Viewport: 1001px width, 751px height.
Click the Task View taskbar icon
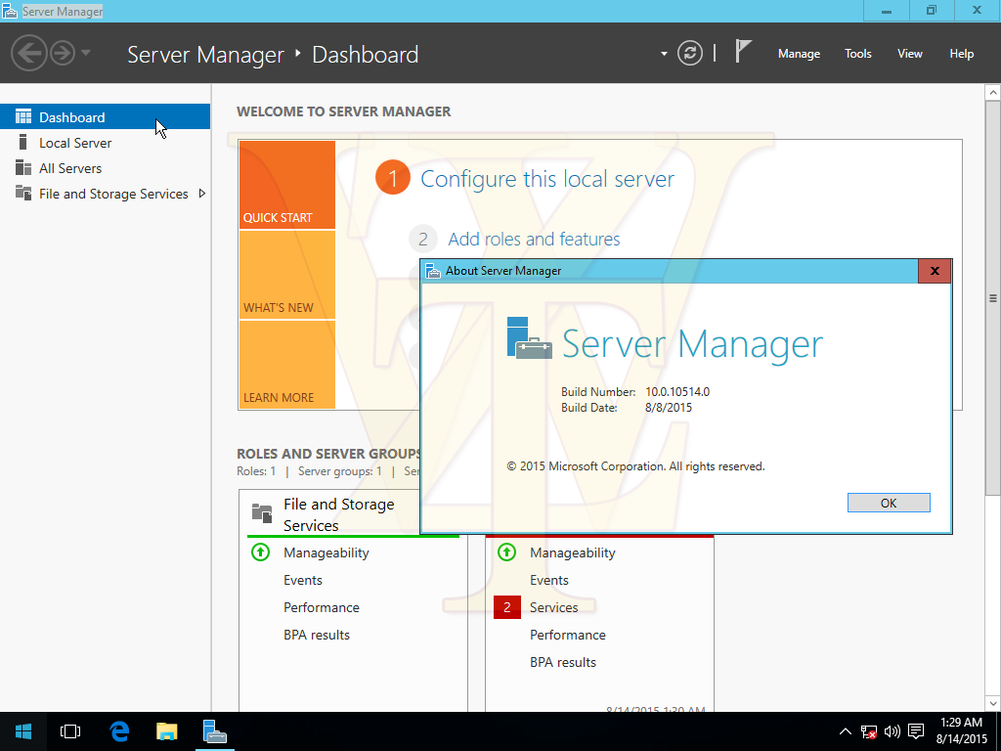(70, 731)
